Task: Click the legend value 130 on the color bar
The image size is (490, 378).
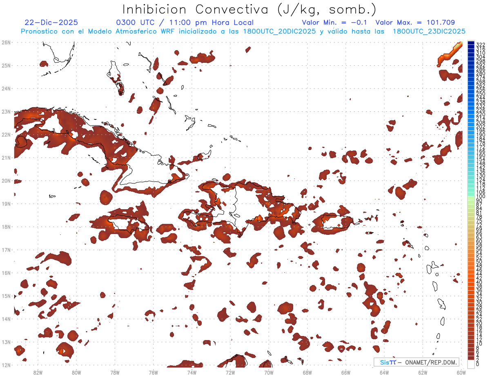Action: [480, 176]
